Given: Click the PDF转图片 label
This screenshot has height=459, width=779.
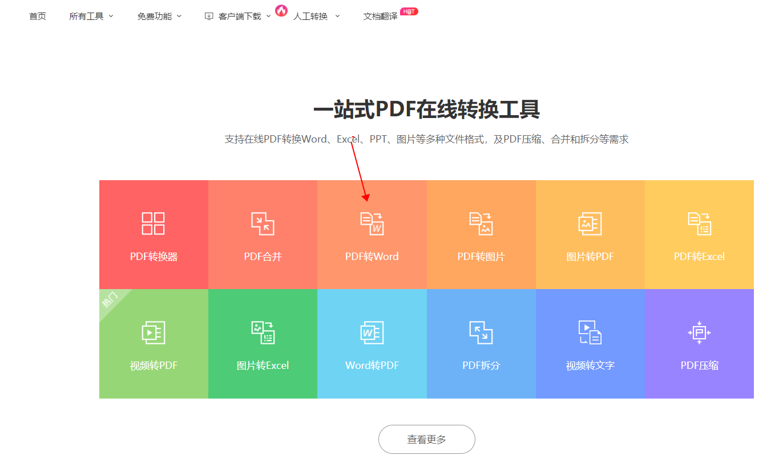Looking at the screenshot, I should [481, 257].
